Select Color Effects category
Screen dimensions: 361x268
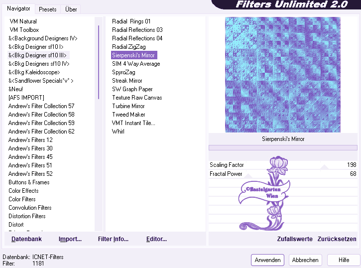coord(23,191)
